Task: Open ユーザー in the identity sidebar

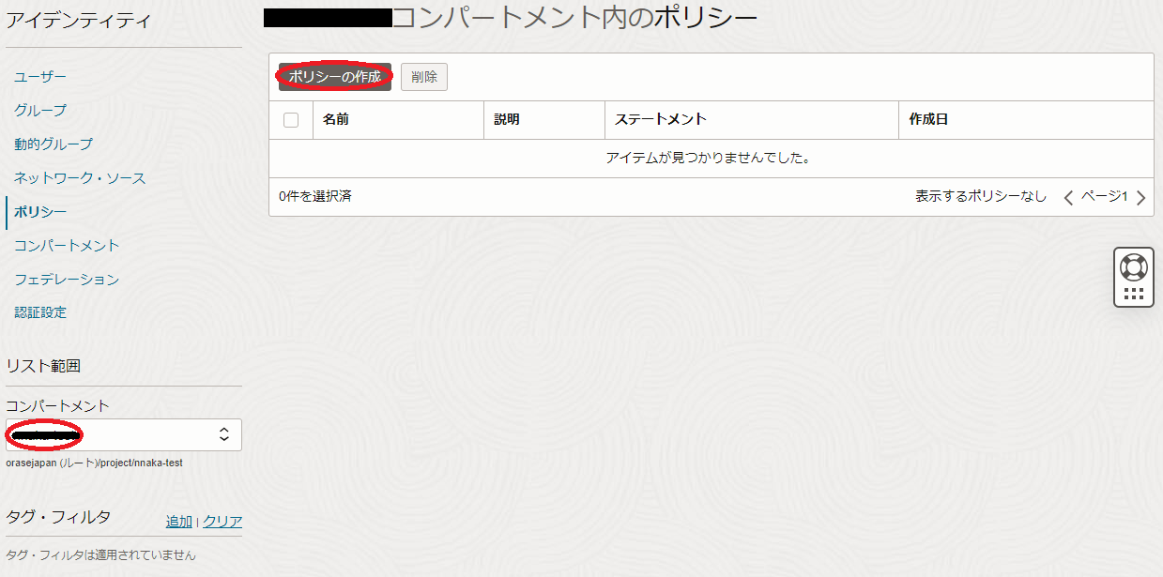Action: (40, 76)
